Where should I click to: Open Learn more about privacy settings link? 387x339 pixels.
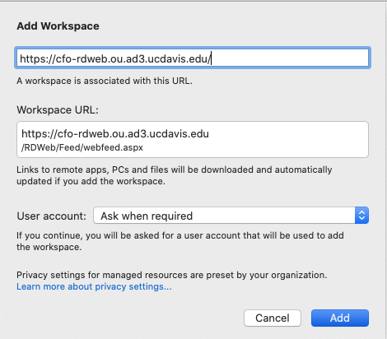pyautogui.click(x=94, y=286)
